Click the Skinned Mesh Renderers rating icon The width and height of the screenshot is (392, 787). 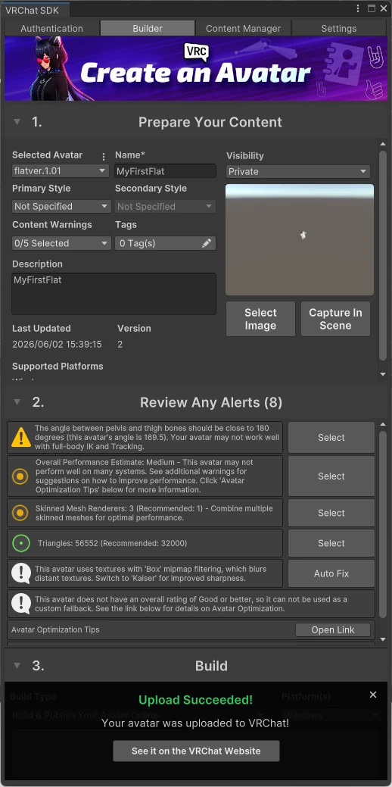coord(20,513)
